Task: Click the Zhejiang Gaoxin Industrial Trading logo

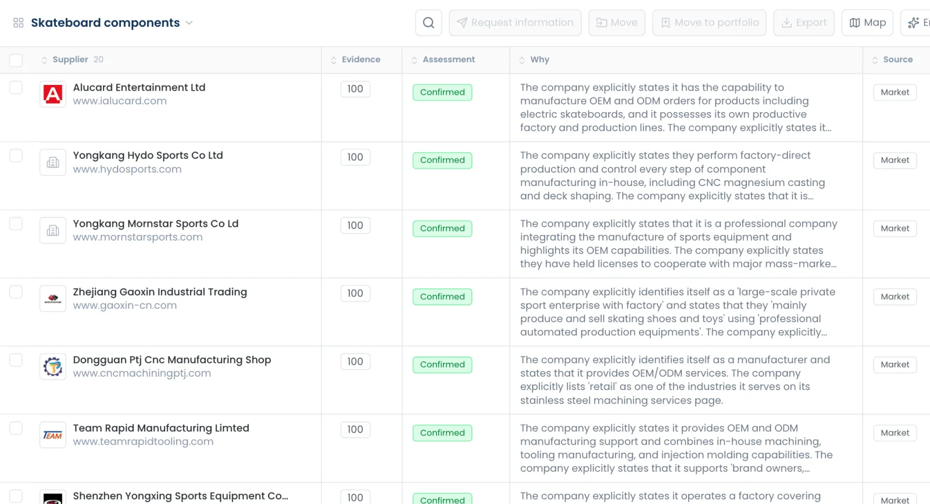Action: point(53,299)
